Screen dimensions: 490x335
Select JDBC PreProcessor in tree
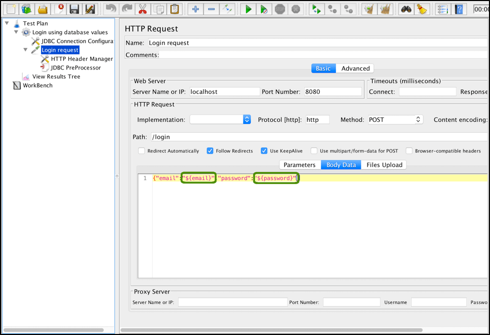(x=76, y=67)
